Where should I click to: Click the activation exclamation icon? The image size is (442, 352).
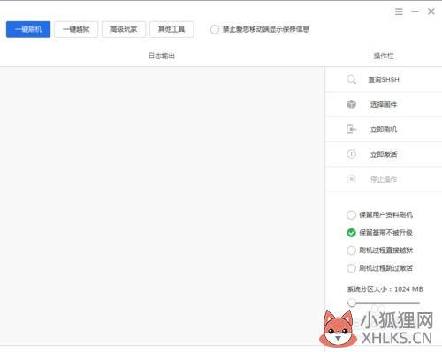[x=351, y=154]
